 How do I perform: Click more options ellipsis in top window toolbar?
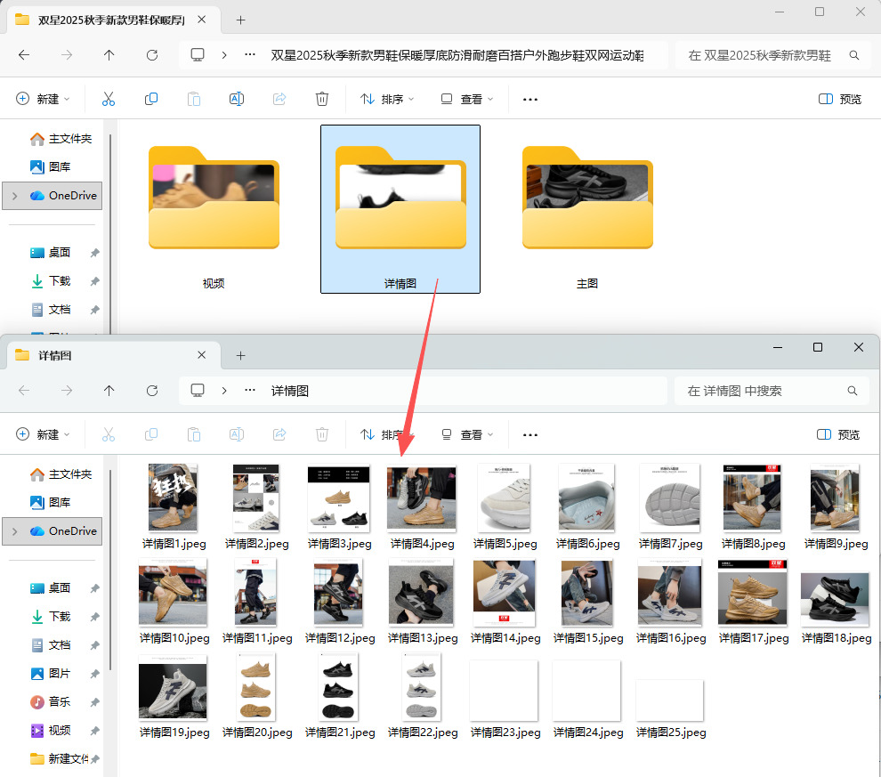tap(530, 100)
